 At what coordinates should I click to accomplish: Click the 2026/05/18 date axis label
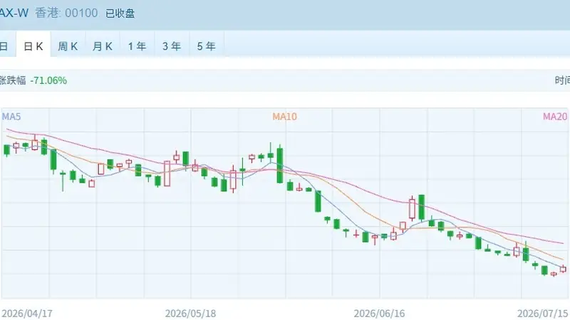point(190,314)
